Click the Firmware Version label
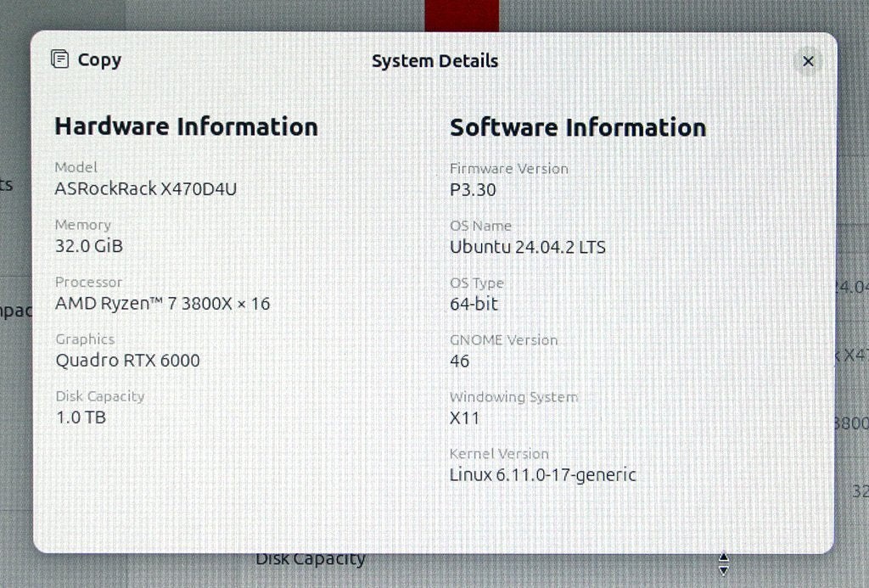 click(509, 169)
